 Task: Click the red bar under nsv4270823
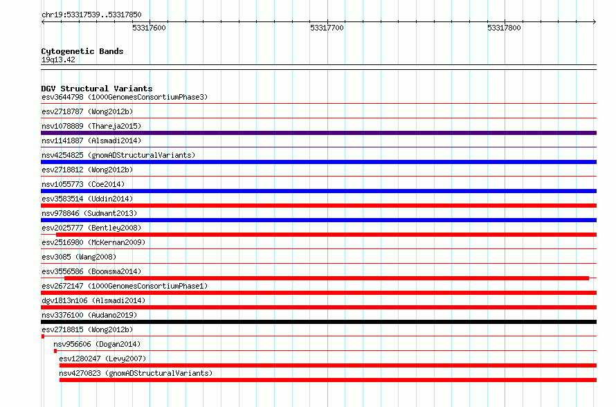pyautogui.click(x=328, y=380)
